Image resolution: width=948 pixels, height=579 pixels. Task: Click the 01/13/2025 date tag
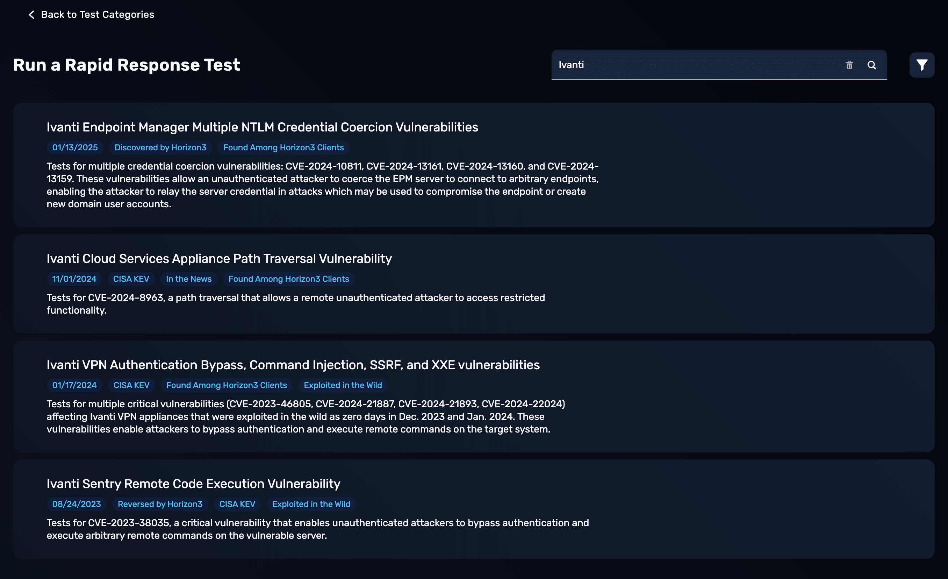(75, 148)
